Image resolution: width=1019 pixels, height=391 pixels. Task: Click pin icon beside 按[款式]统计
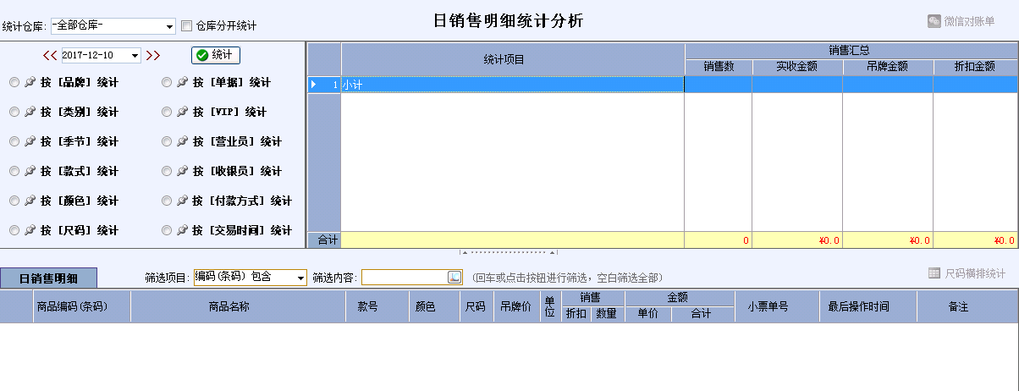point(30,171)
